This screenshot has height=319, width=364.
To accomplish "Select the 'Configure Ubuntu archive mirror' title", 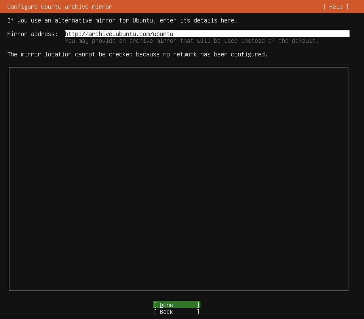I will point(60,7).
